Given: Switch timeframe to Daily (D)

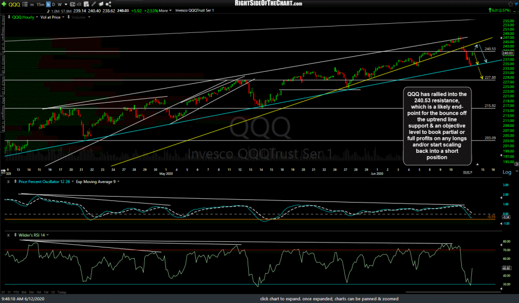Looking at the screenshot, I should click(54, 5).
